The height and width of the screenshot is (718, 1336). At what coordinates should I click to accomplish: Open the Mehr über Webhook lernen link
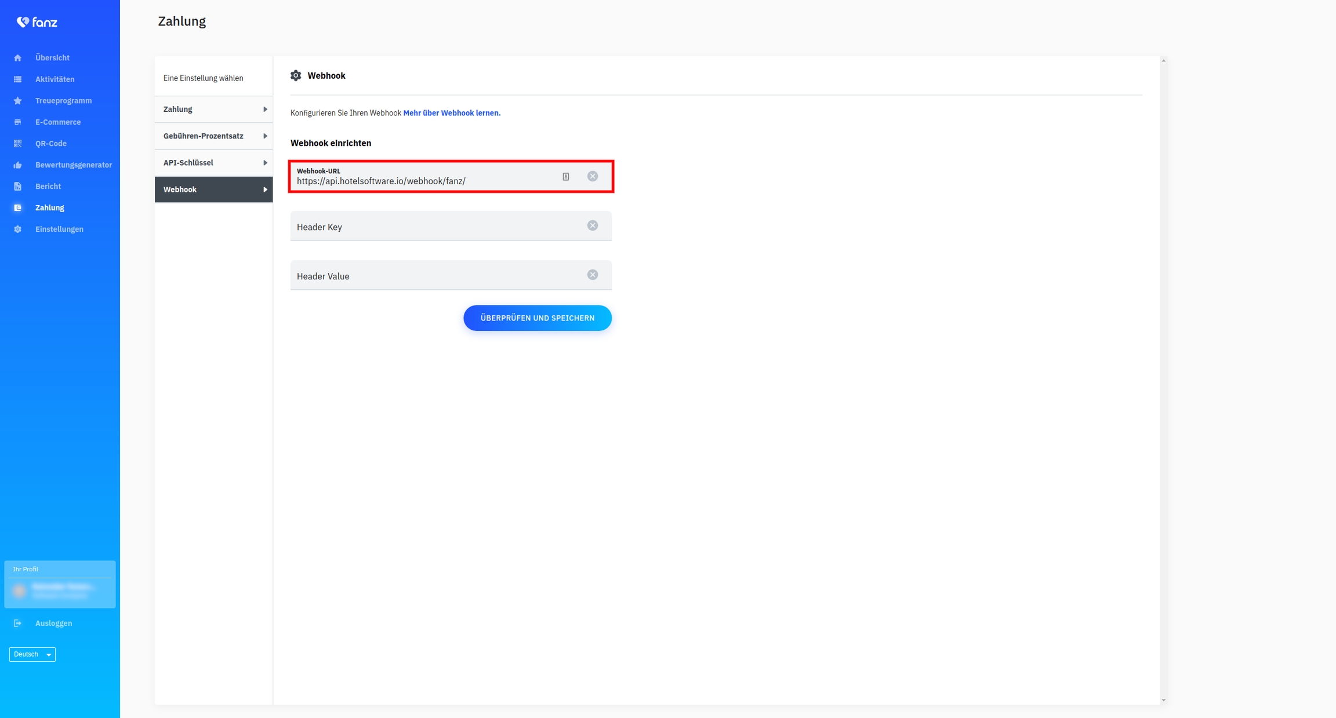452,113
